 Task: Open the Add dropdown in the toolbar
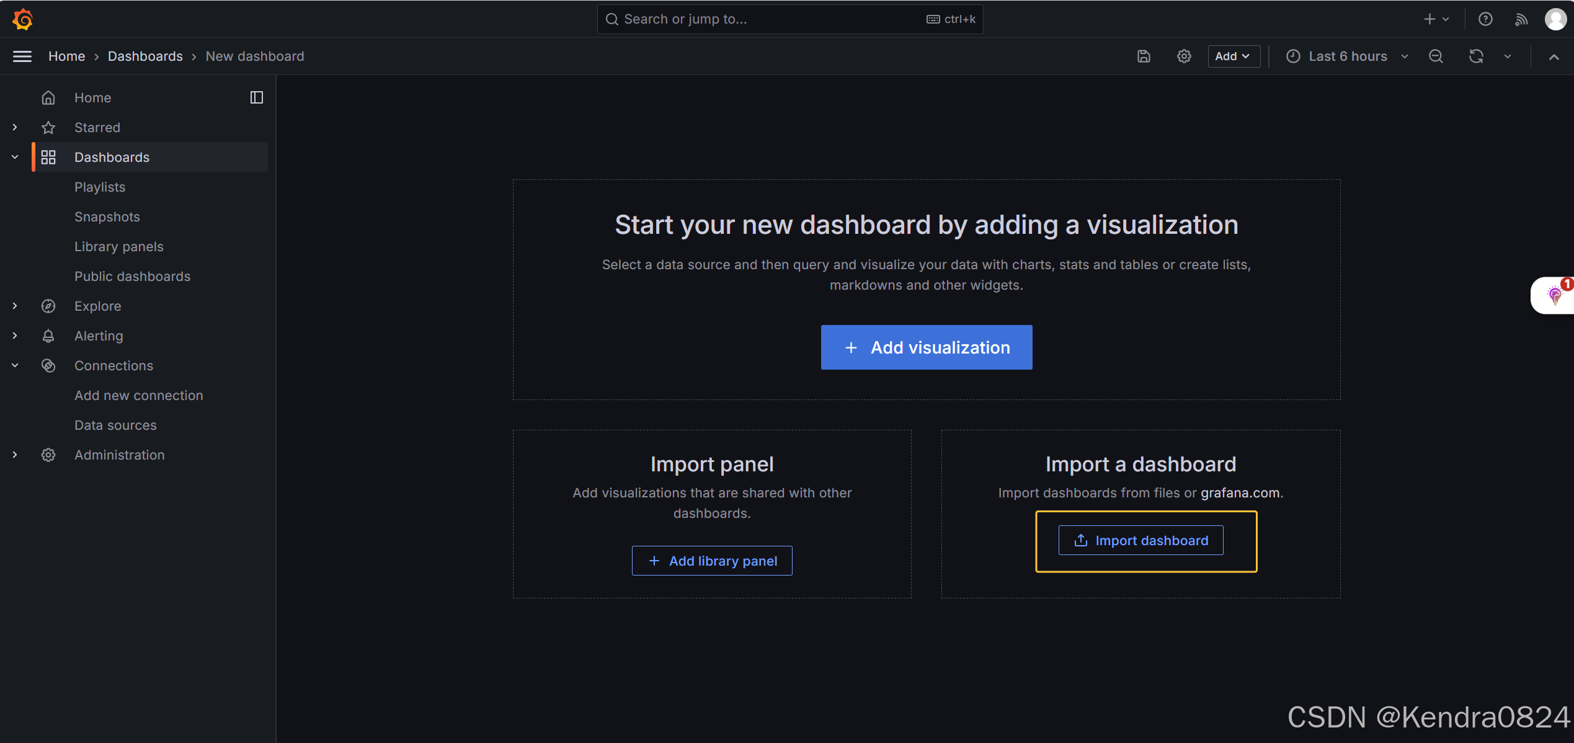[x=1233, y=56]
